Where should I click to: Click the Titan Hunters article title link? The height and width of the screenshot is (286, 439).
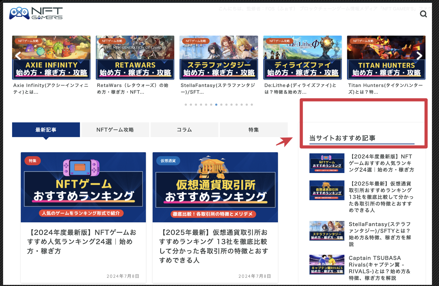point(385,89)
